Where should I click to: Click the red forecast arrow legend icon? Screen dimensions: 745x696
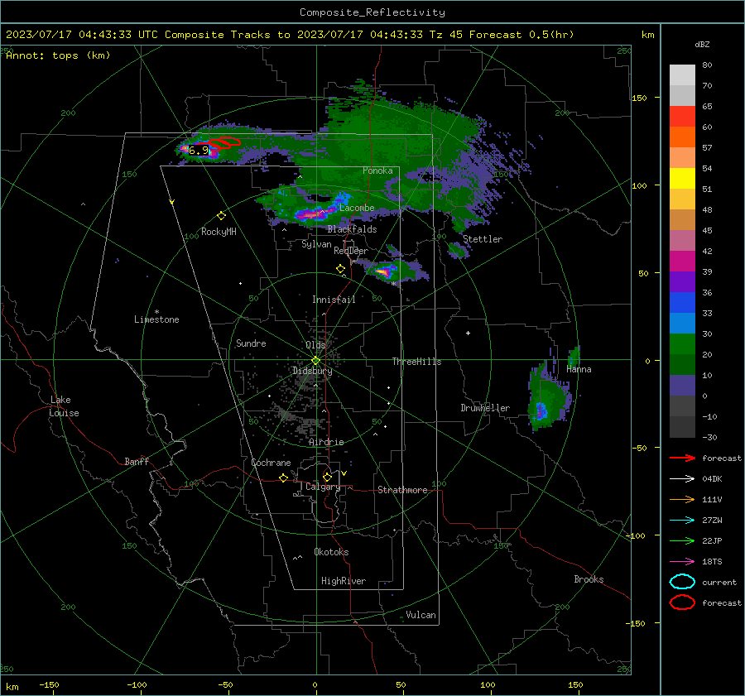pos(682,458)
